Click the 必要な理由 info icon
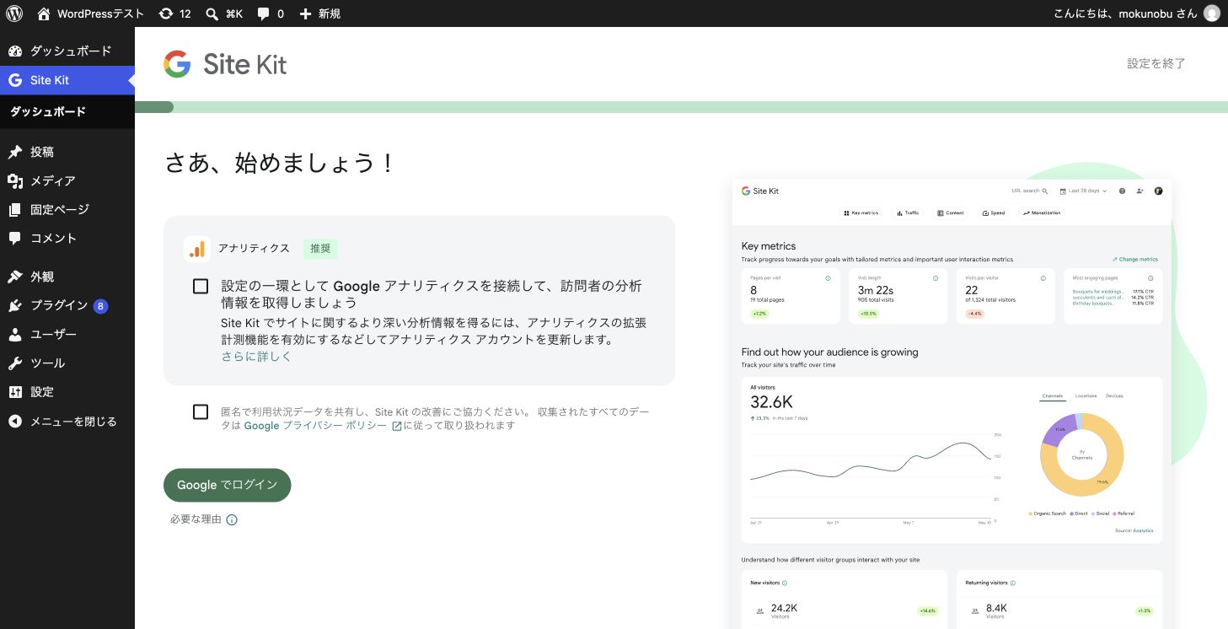This screenshot has height=629, width=1228. click(x=232, y=520)
